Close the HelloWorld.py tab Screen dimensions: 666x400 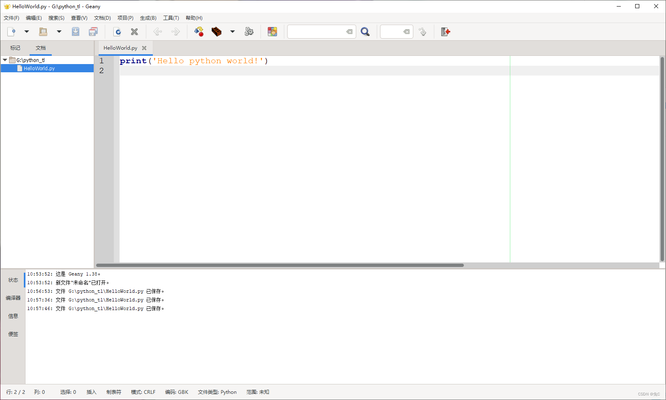point(144,48)
